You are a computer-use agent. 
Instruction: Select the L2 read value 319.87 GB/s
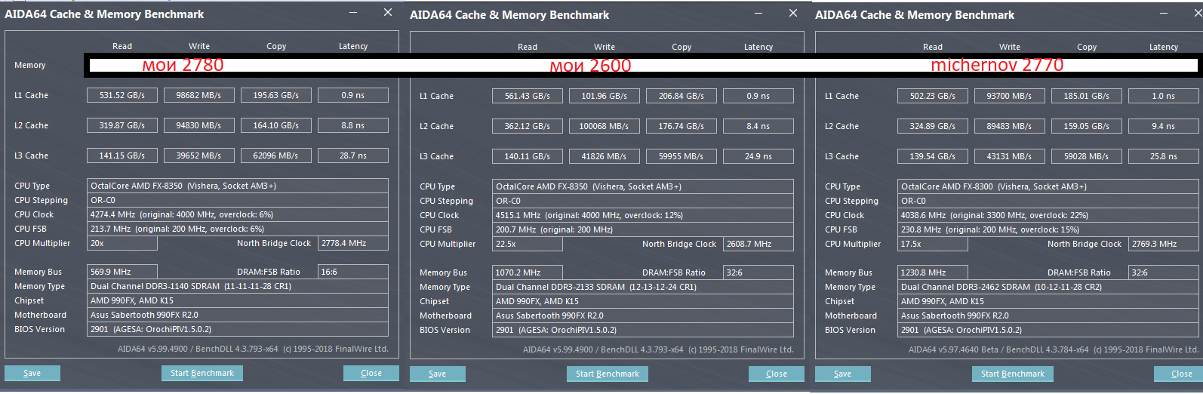point(122,125)
